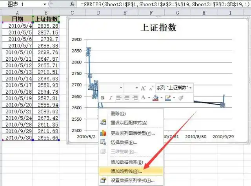Open the font size dropdown in mini toolbar
The image size is (251, 186).
pyautogui.click(x=136, y=88)
